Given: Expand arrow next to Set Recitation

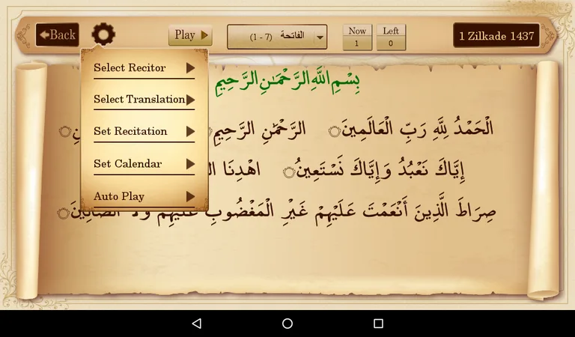Looking at the screenshot, I should (x=190, y=131).
